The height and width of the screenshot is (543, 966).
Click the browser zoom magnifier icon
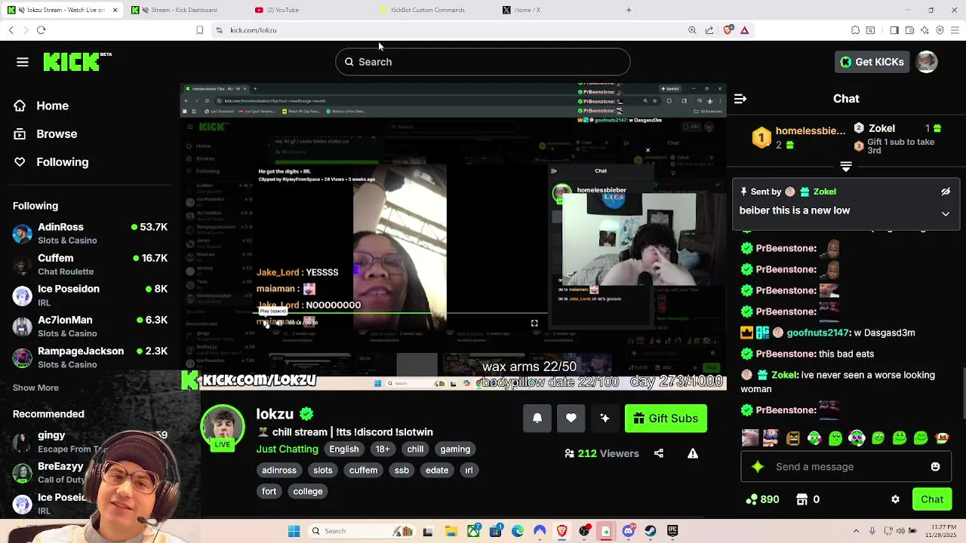692,30
